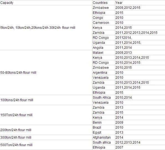Click the Angola country cell
The image size is (165, 150).
click(x=104, y=47)
